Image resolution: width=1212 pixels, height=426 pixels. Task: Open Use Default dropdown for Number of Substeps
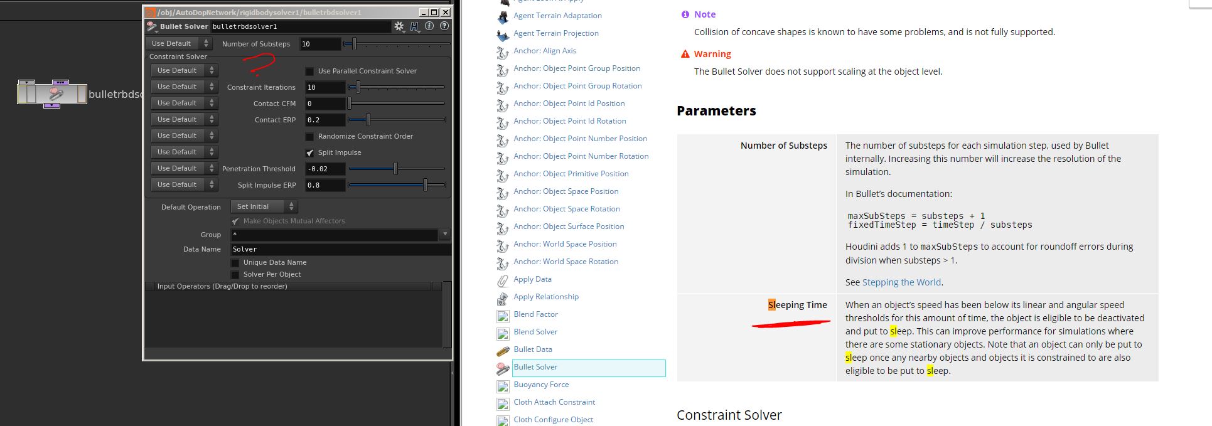[180, 43]
